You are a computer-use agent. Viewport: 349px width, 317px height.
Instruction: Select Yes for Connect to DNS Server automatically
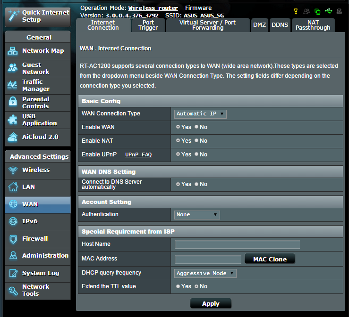tap(178, 184)
